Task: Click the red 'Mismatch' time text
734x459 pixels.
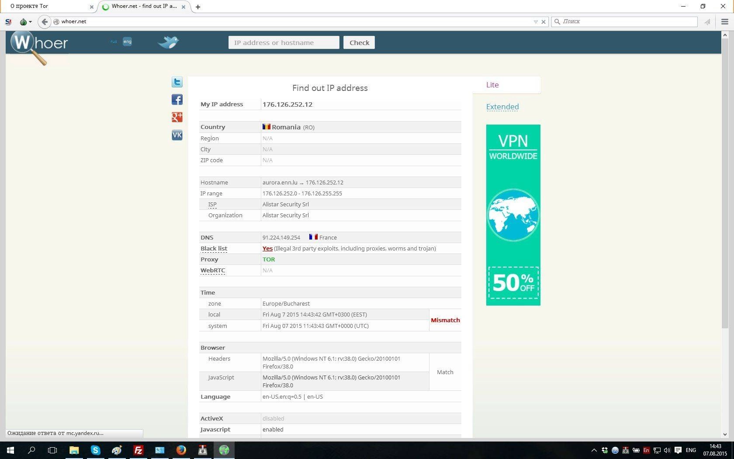Action: coord(445,320)
